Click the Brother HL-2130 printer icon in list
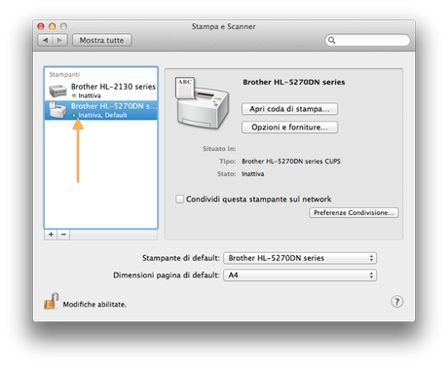Image resolution: width=448 pixels, height=367 pixels. pyautogui.click(x=57, y=91)
